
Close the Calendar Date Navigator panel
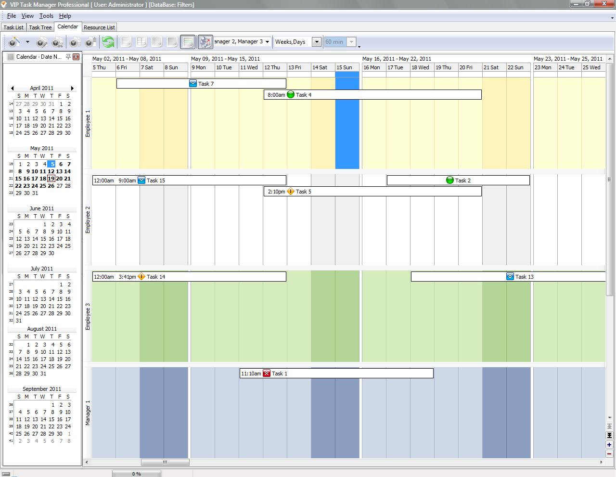(x=76, y=57)
